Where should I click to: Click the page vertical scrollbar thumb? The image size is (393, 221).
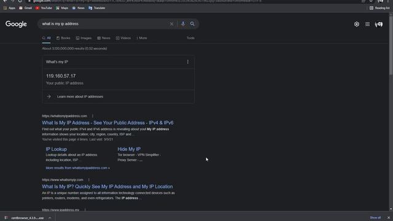[391, 45]
